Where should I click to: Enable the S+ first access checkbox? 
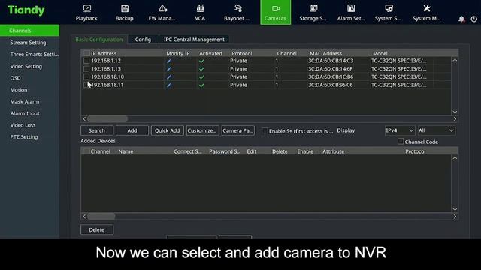coord(265,130)
